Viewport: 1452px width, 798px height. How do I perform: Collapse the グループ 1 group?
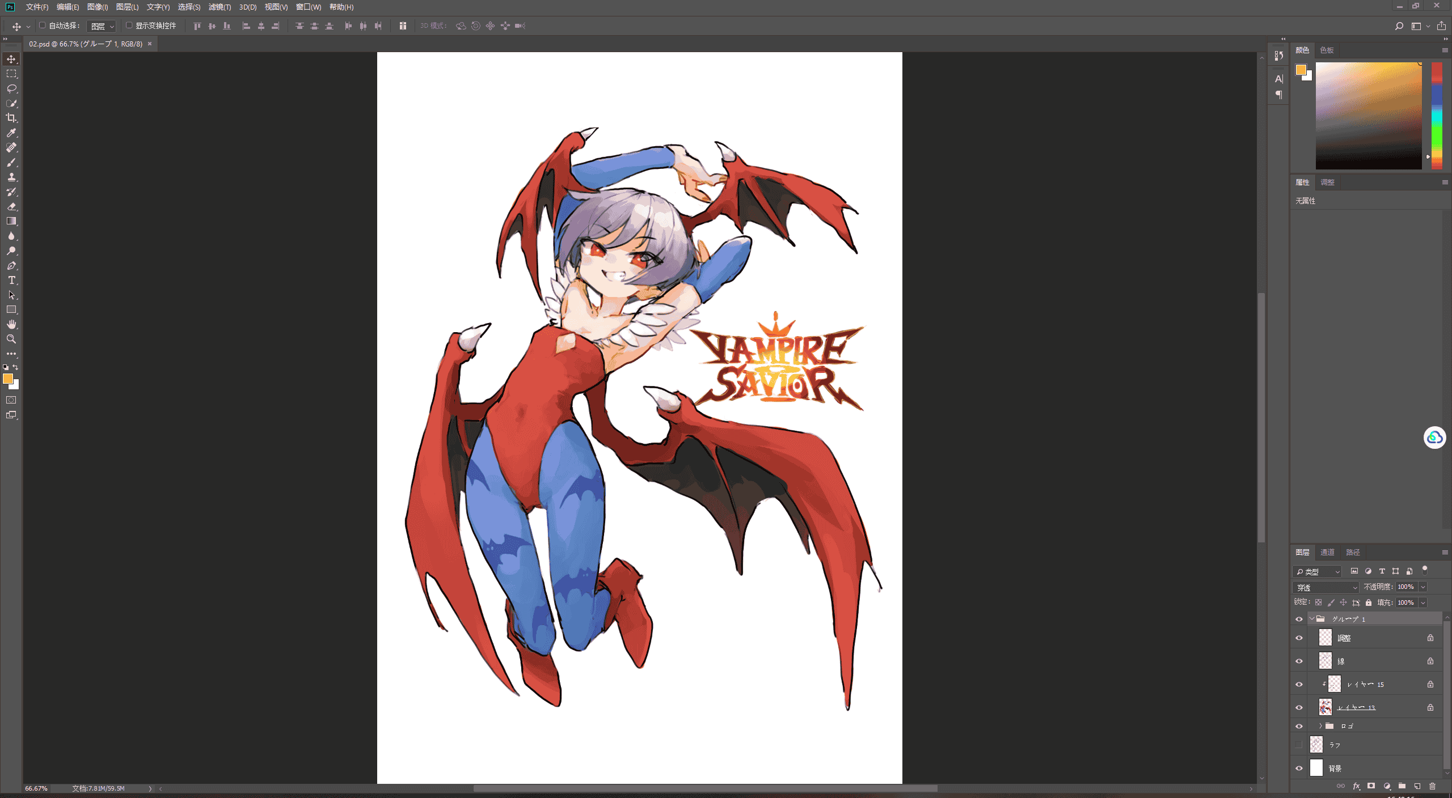[x=1312, y=619]
